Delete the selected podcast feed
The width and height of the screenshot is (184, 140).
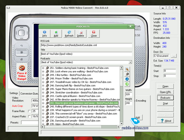pos(81,34)
